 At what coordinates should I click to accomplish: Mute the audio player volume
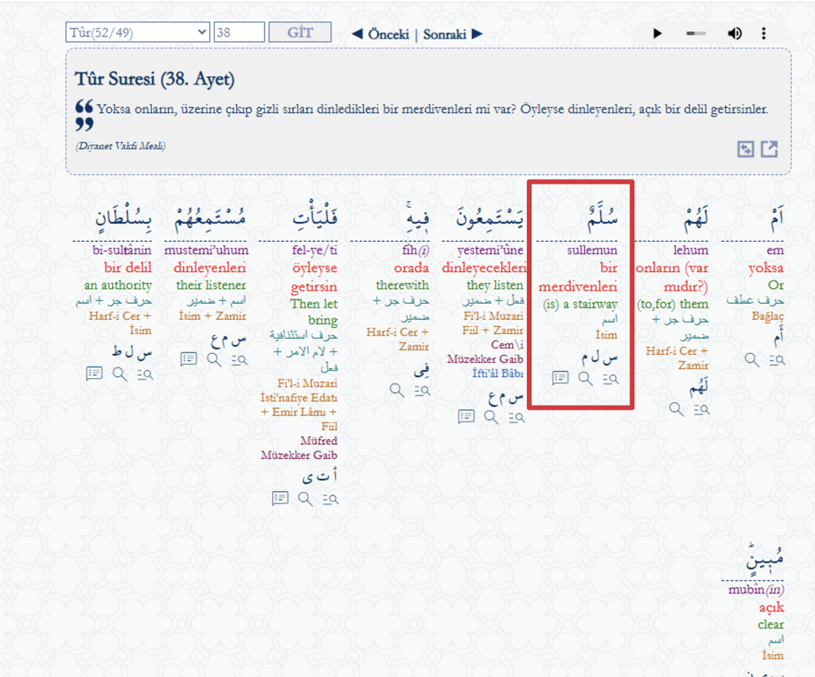(735, 33)
